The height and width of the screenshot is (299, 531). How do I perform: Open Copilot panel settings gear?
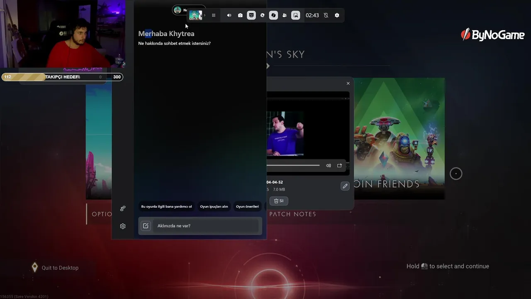tap(123, 226)
